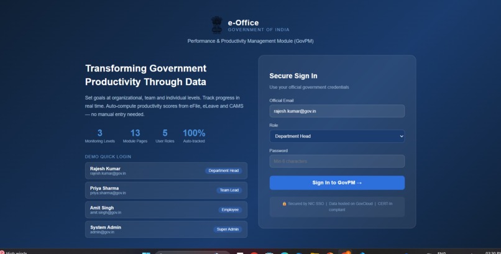
Task: Click the Transforming Government Productivity Through Data heading
Action: pos(145,75)
